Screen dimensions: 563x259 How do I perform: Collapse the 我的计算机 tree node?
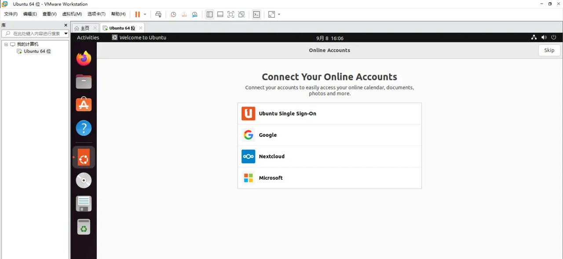(6, 44)
